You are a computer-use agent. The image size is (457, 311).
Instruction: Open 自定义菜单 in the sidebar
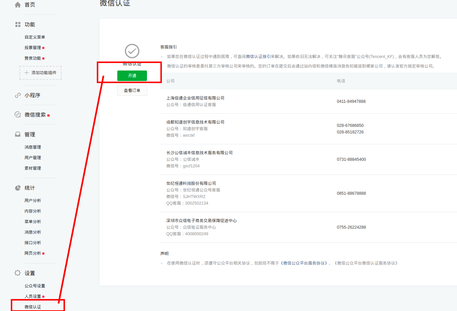tap(35, 37)
